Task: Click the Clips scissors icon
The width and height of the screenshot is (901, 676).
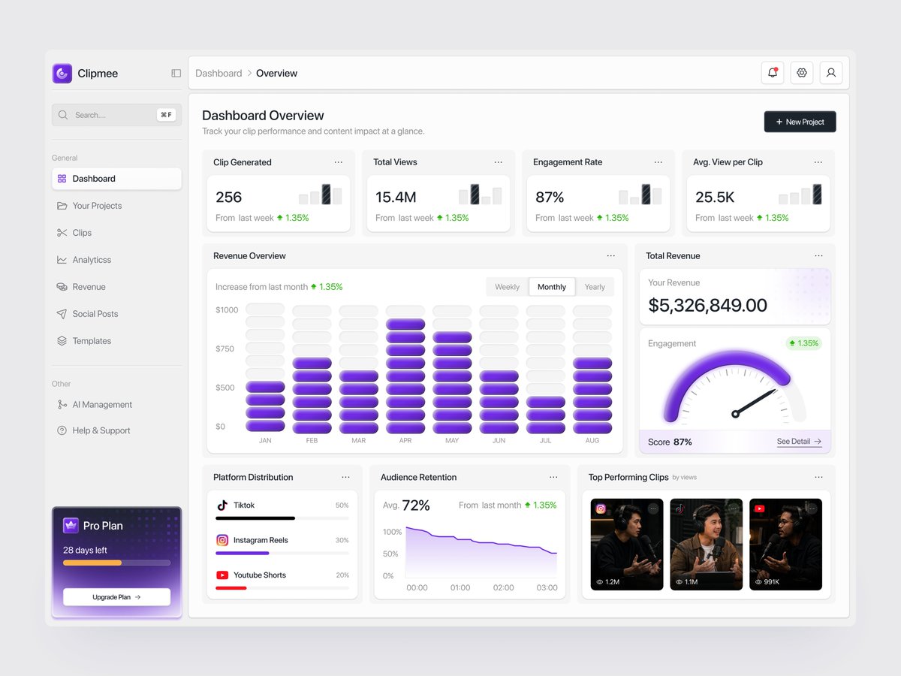Action: [x=62, y=233]
